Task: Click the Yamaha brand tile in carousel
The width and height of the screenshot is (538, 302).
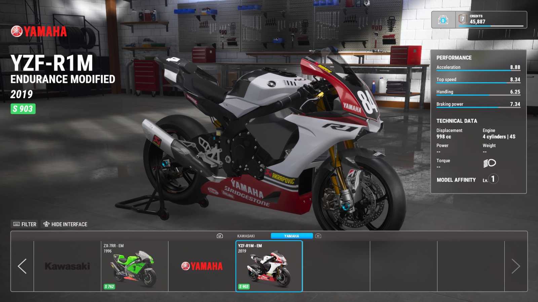Action: coord(202,266)
